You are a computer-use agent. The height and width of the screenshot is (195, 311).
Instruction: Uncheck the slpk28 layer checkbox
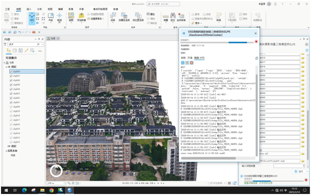[x=11, y=71]
